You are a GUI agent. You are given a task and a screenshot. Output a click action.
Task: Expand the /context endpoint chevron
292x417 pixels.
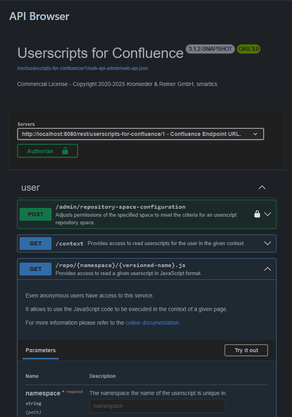pyautogui.click(x=268, y=243)
